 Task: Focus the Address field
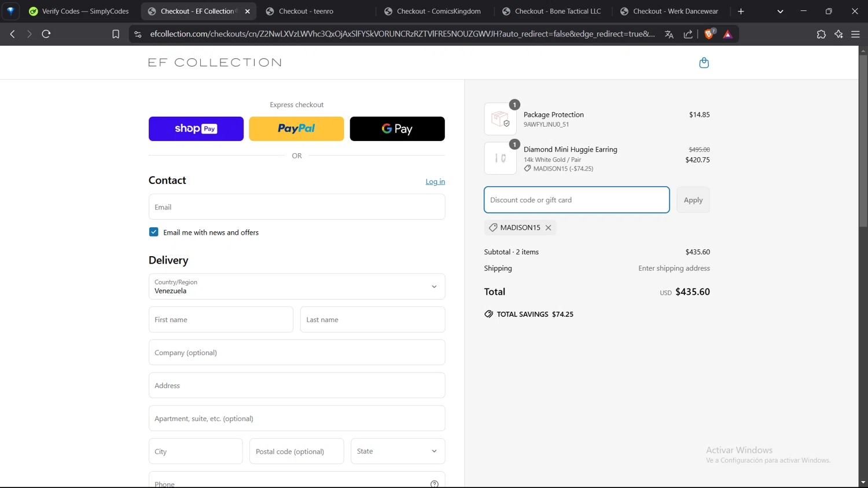coord(297,385)
